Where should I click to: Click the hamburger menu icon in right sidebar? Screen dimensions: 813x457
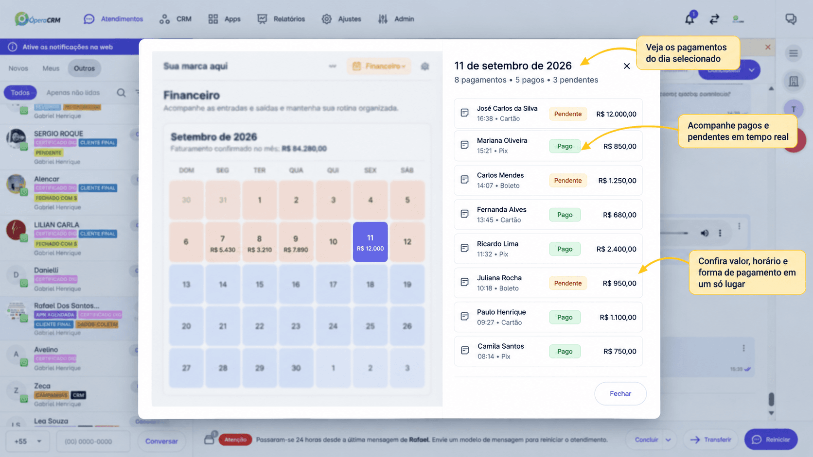point(794,53)
